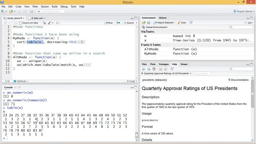Click the Refresh icon in Environment toolbar
Screen dimensions: 256x144
[191, 22]
